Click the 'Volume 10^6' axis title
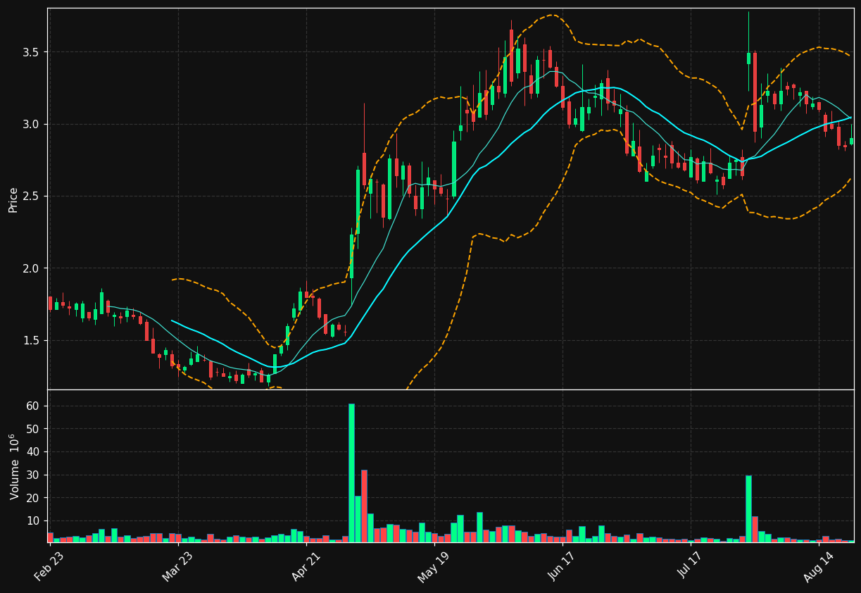The image size is (861, 593). click(x=14, y=467)
